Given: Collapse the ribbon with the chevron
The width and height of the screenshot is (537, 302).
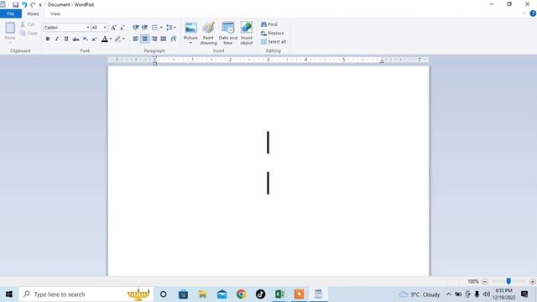Looking at the screenshot, I should tap(524, 13).
